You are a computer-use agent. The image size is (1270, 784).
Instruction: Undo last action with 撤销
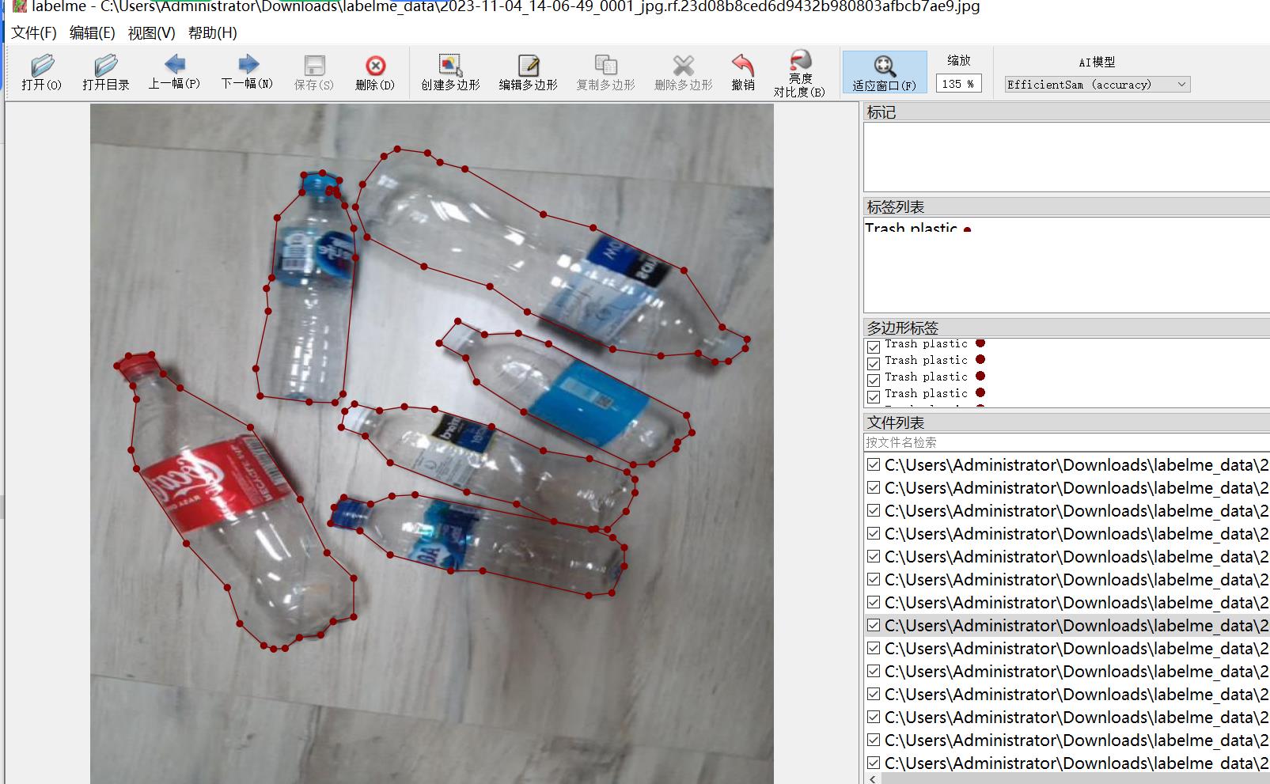click(743, 73)
